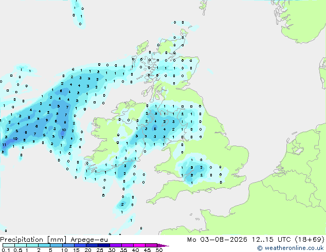Click the '15' legend scale label
Screen dimensions: 326x252
click(x=76, y=250)
